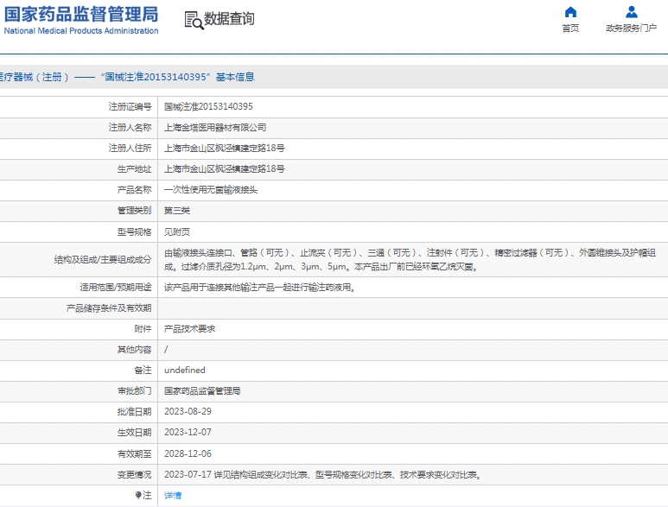Screen dimensions: 668x507
Task: Select the 审批部门 label
Action: coord(134,390)
